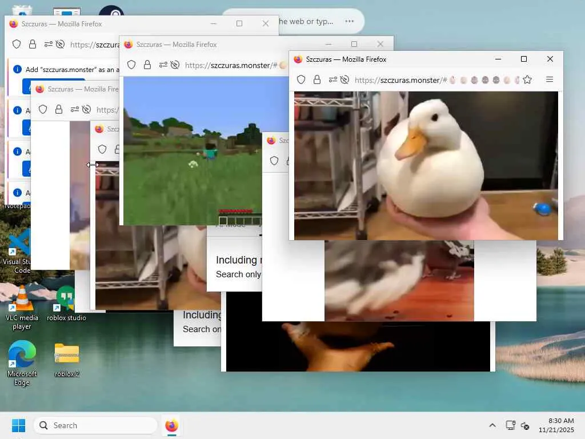
Task: Open permissions icon in Minecraft-video Firefox window
Action: coord(163,65)
